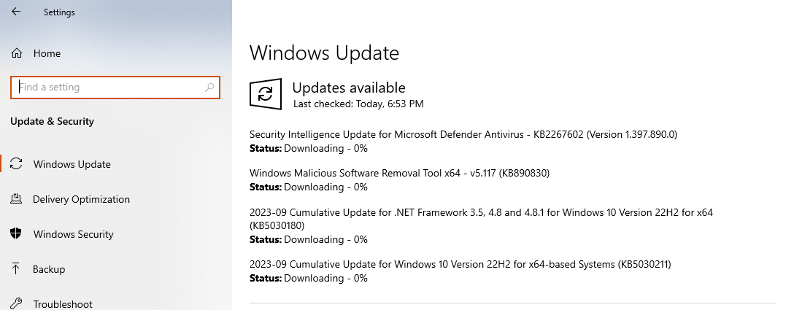Open the Windows Security label in sidebar
794x310 pixels.
(74, 234)
